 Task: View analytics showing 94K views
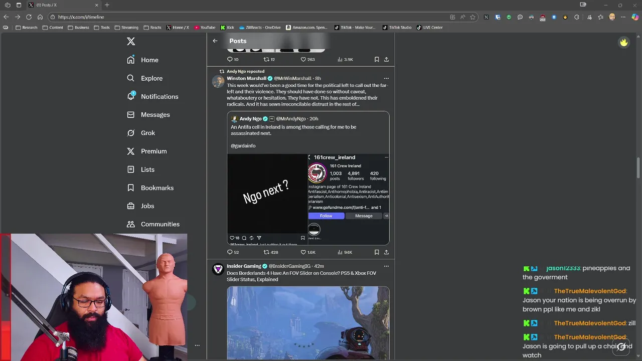tap(345, 252)
